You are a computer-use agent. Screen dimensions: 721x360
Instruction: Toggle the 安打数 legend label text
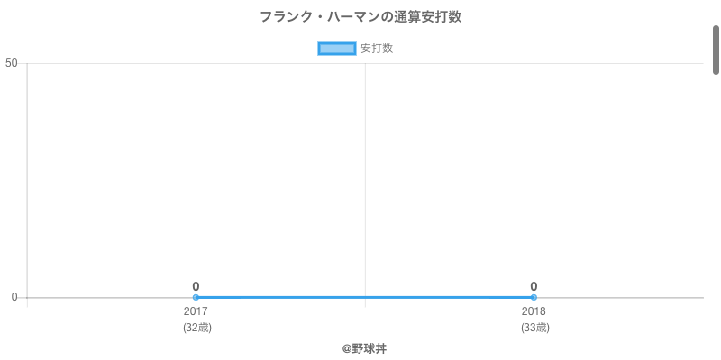pos(377,49)
